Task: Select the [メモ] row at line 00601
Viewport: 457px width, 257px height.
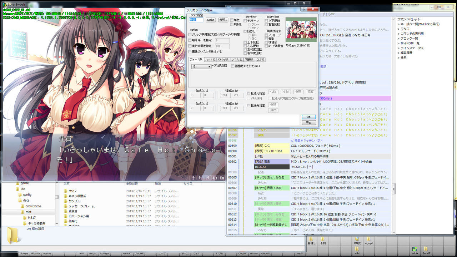Action: click(x=310, y=156)
